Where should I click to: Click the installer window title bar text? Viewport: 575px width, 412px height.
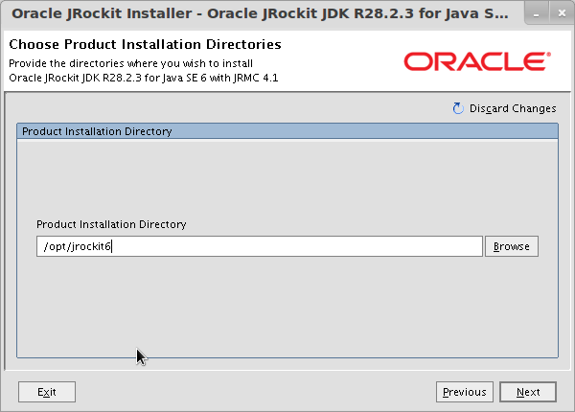260,13
